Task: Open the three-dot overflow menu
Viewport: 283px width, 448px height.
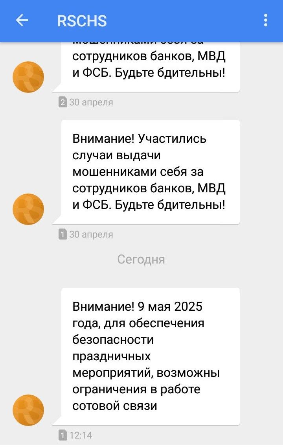Action: coord(266,20)
